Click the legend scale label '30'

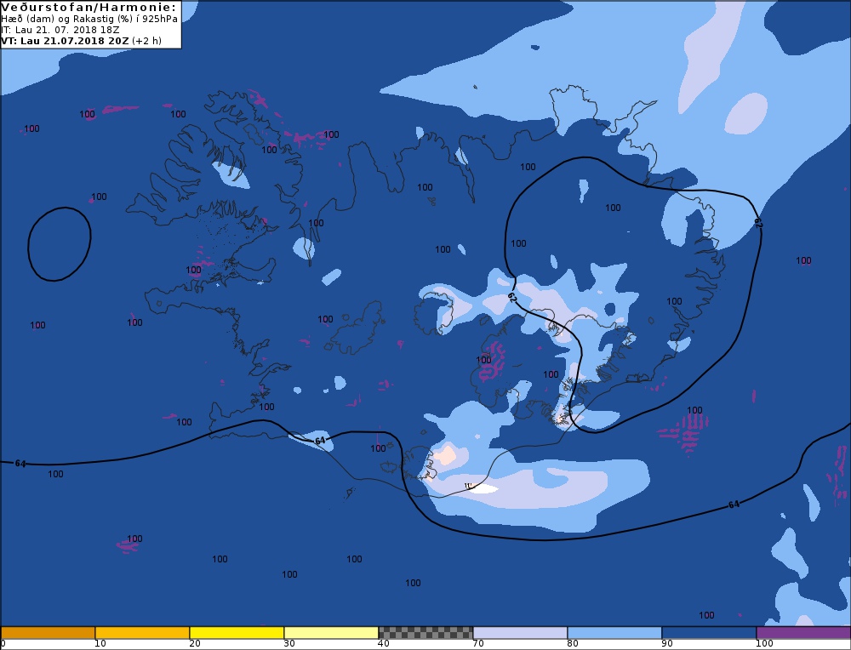288,644
